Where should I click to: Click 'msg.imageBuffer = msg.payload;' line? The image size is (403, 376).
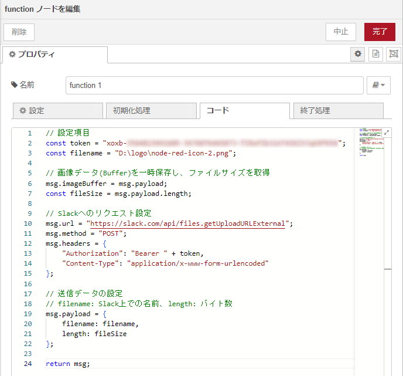click(x=107, y=184)
